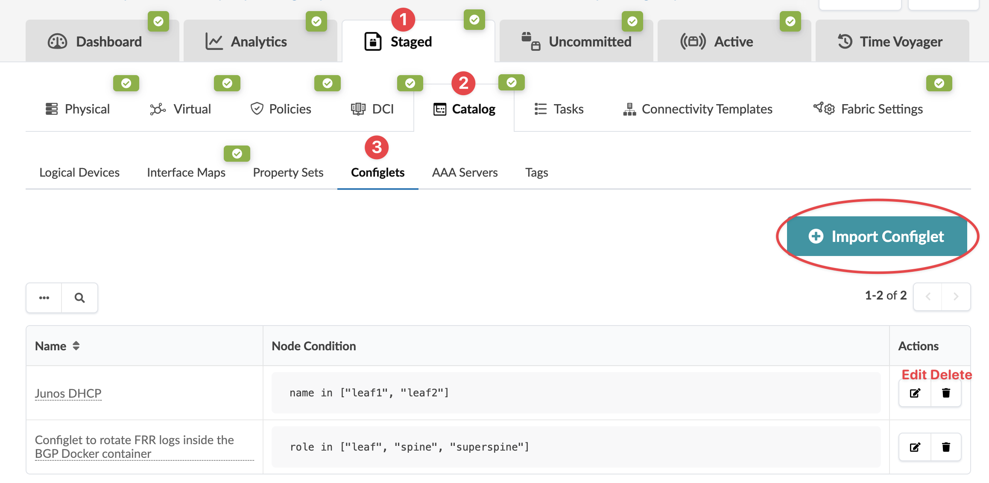989x483 pixels.
Task: Go to next page arrow
Action: (956, 297)
